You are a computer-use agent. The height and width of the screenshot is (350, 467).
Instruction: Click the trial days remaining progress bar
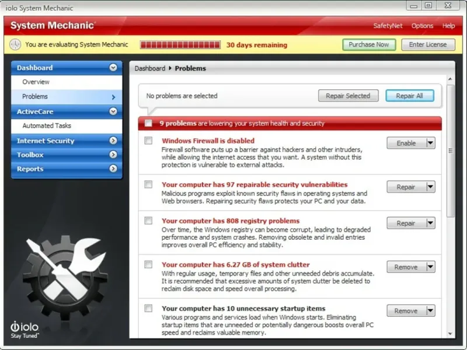click(x=180, y=45)
